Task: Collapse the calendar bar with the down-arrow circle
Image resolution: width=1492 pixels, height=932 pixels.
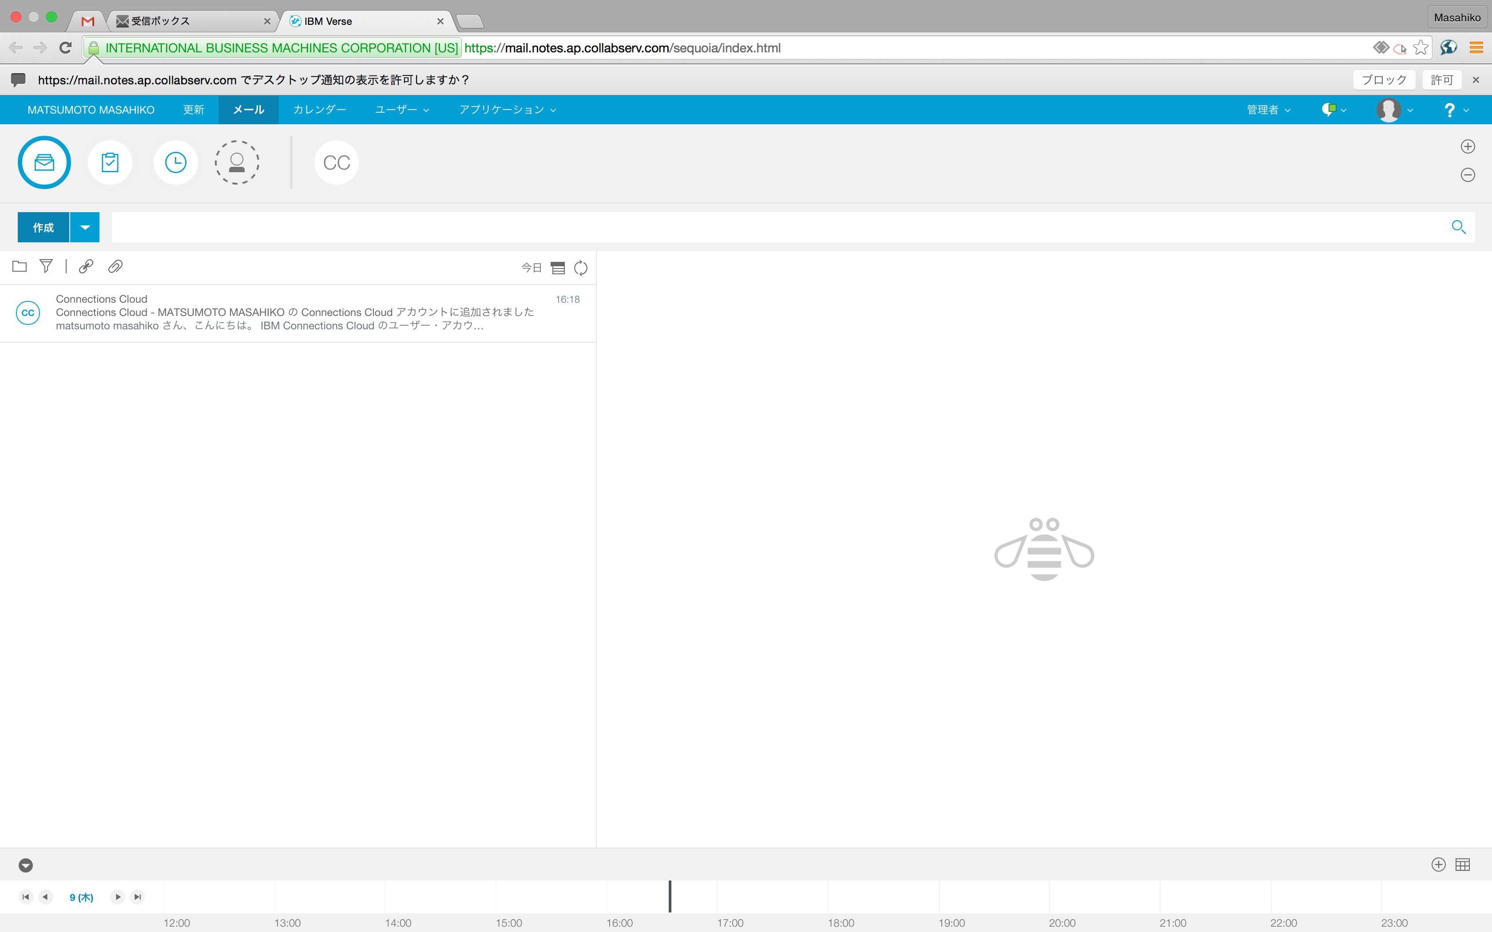Action: tap(26, 865)
